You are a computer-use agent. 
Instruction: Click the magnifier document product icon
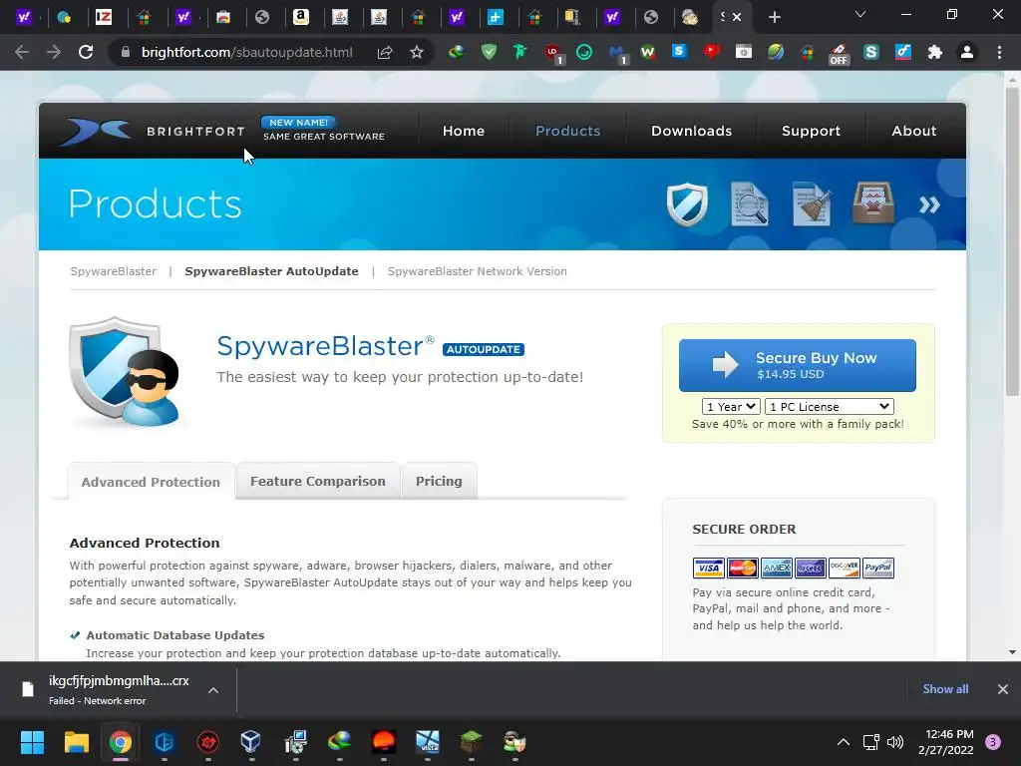click(x=750, y=204)
